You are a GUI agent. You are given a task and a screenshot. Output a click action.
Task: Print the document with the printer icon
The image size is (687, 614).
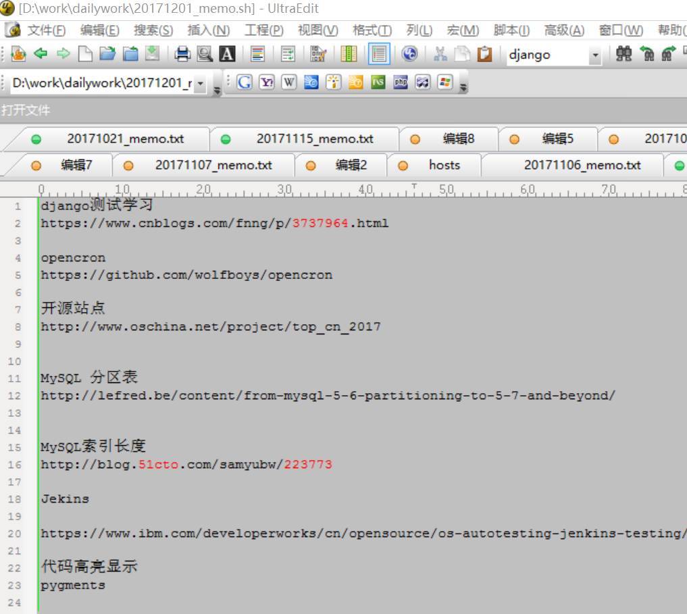pos(182,54)
